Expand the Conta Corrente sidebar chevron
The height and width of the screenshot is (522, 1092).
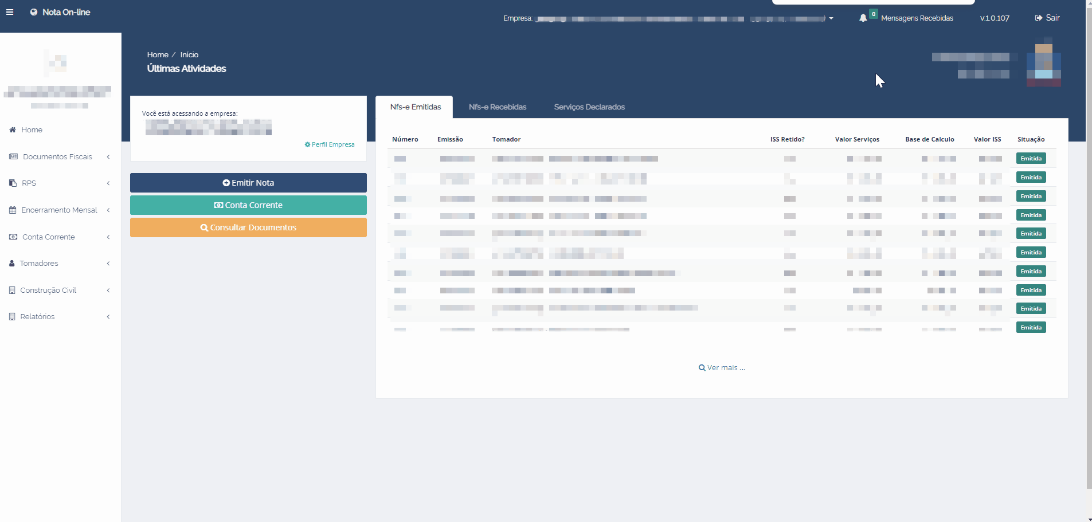108,237
